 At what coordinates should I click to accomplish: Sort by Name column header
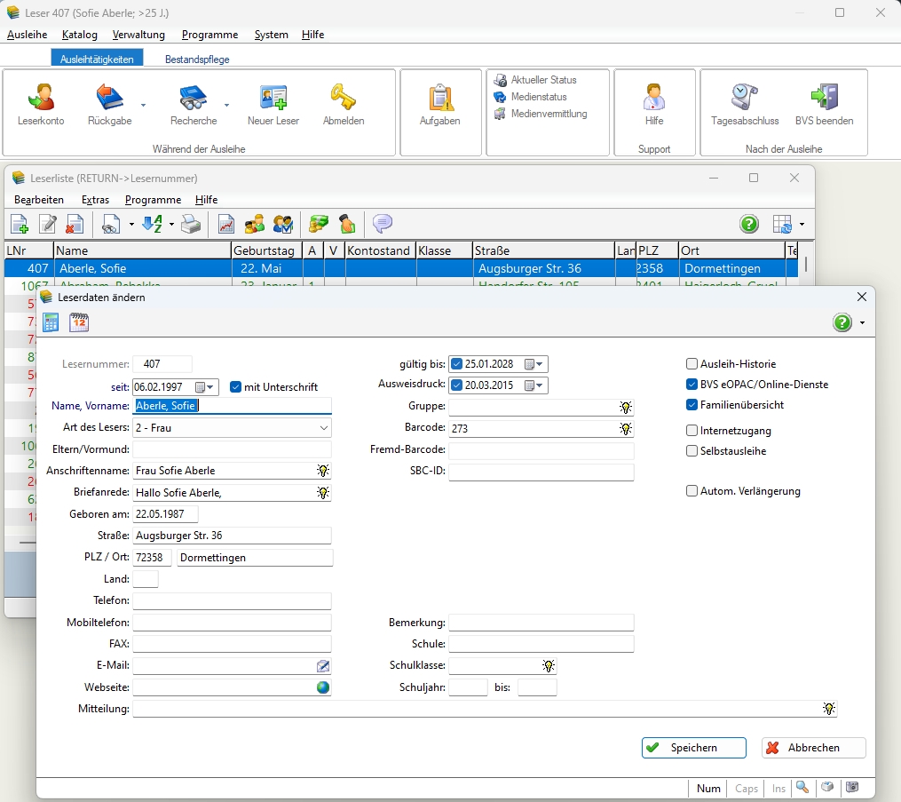(x=142, y=250)
